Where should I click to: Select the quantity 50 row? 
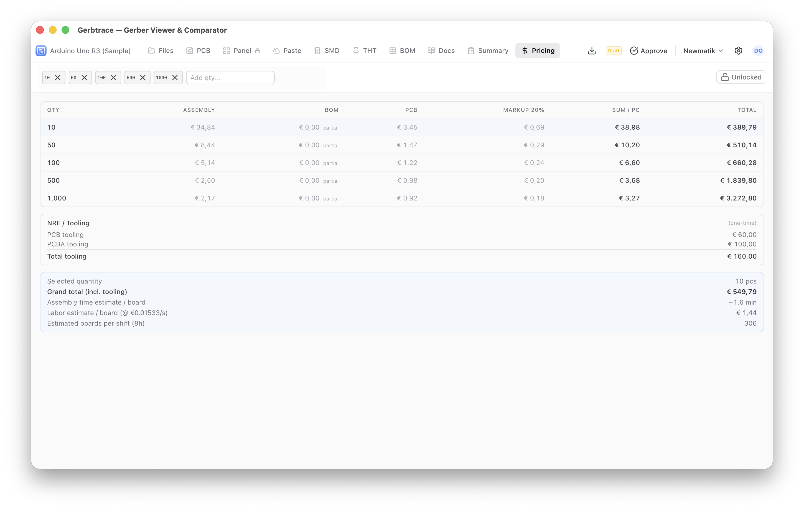click(402, 145)
